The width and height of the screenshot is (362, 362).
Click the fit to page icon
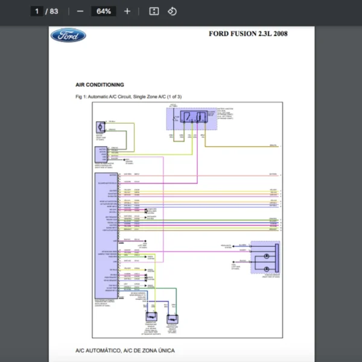(154, 11)
